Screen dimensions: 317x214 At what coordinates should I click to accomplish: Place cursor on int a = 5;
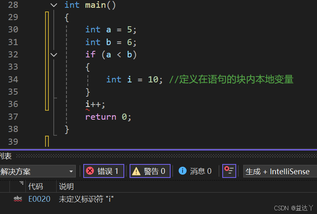pyautogui.click(x=111, y=30)
